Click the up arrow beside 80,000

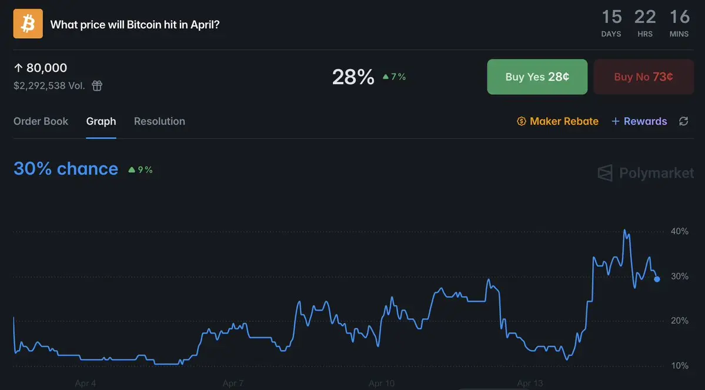tap(18, 68)
